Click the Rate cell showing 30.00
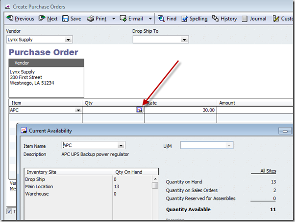This screenshot has width=295, height=222. pyautogui.click(x=180, y=110)
